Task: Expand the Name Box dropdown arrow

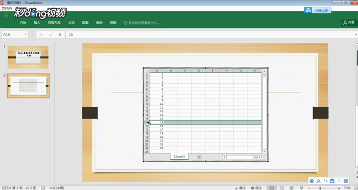Action: 26,34
